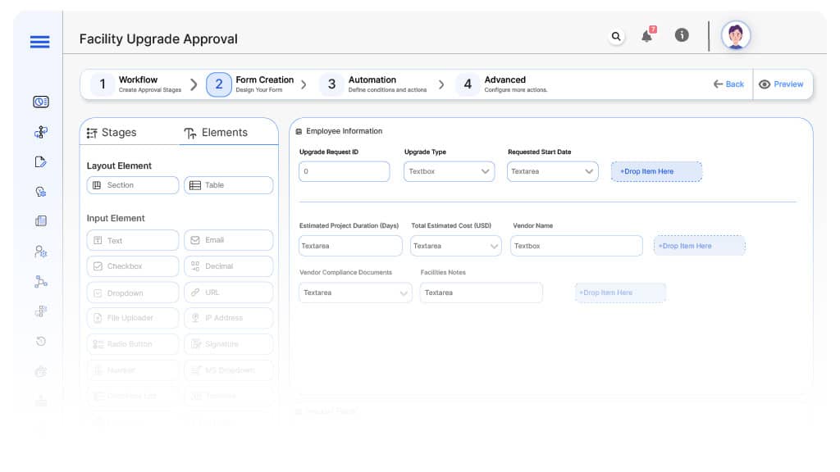Open the user avatar profile
This screenshot has width=840, height=472.
tap(736, 35)
